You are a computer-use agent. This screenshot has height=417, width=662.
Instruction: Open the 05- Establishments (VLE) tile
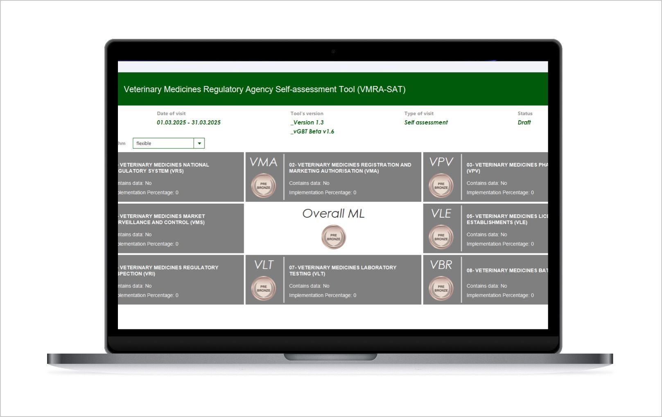[486, 228]
